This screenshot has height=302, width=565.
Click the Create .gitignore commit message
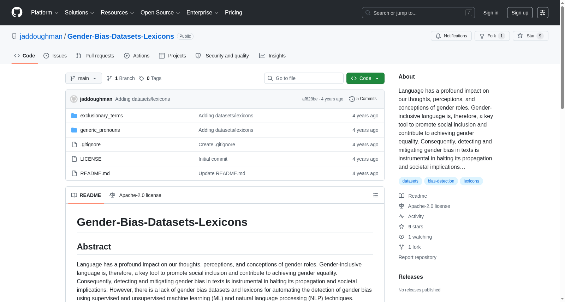pyautogui.click(x=217, y=144)
